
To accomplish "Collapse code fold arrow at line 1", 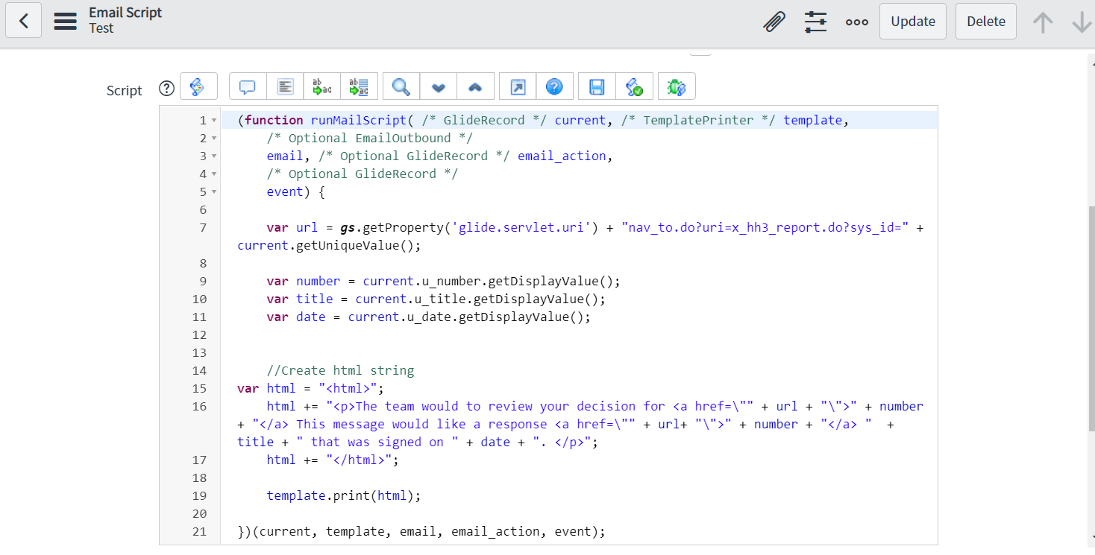I will tap(214, 121).
